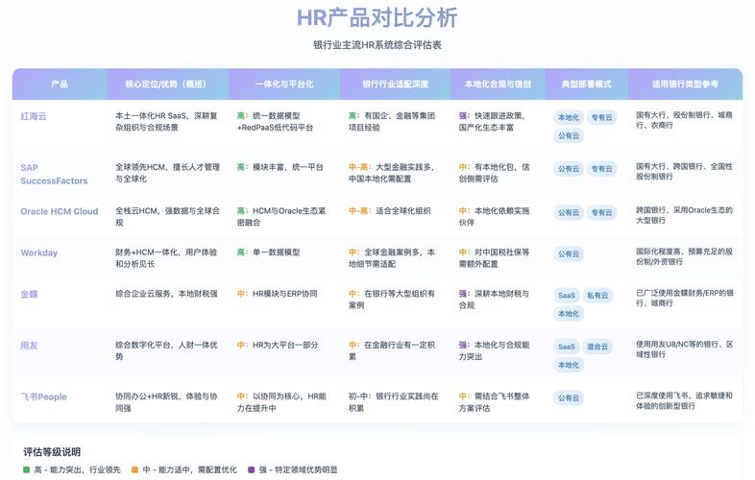Click cell 中-高：适合全球化组织
Viewport: 755px width, 480px height.
(390, 211)
